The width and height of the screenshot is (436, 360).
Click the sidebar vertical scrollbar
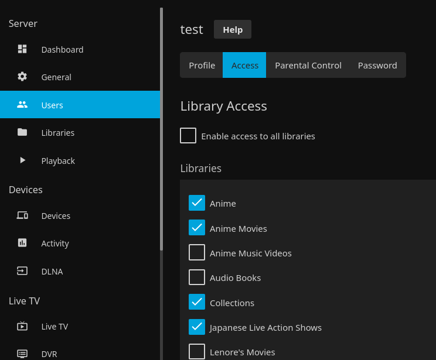tap(161, 129)
